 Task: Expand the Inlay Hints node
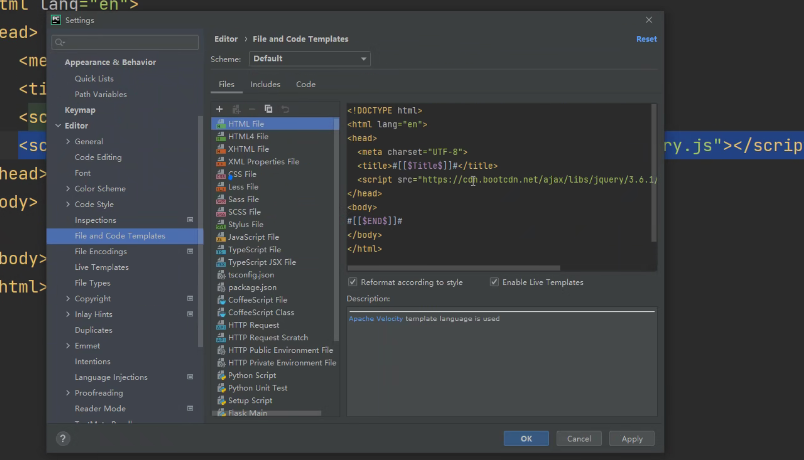pyautogui.click(x=68, y=314)
